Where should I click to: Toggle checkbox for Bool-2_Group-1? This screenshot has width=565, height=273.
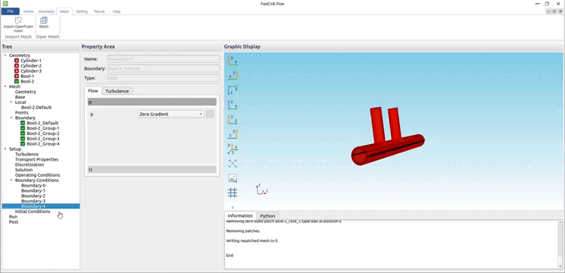(23, 128)
